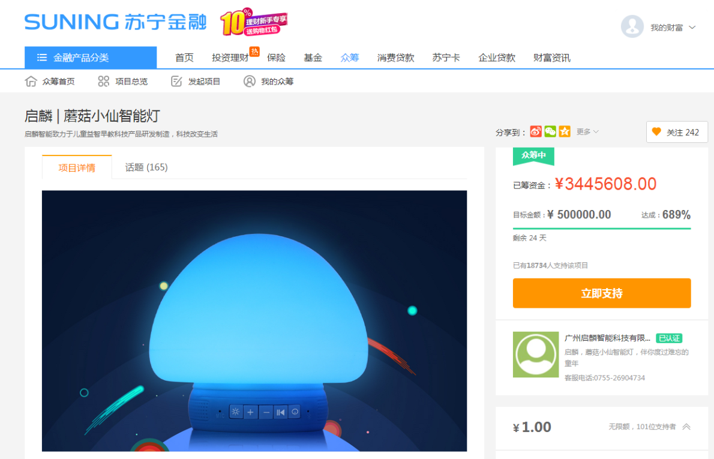Click the 已有18734人支持该项目 text
This screenshot has height=459, width=714.
click(x=550, y=265)
